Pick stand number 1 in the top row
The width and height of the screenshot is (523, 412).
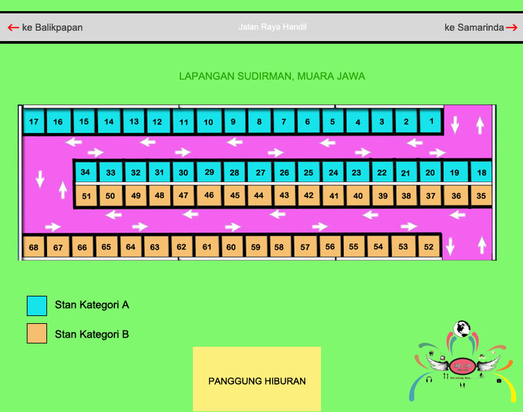point(431,121)
